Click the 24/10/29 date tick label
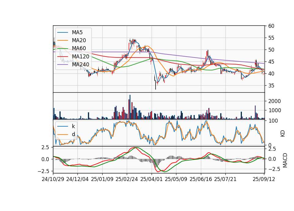 [x=53, y=179]
